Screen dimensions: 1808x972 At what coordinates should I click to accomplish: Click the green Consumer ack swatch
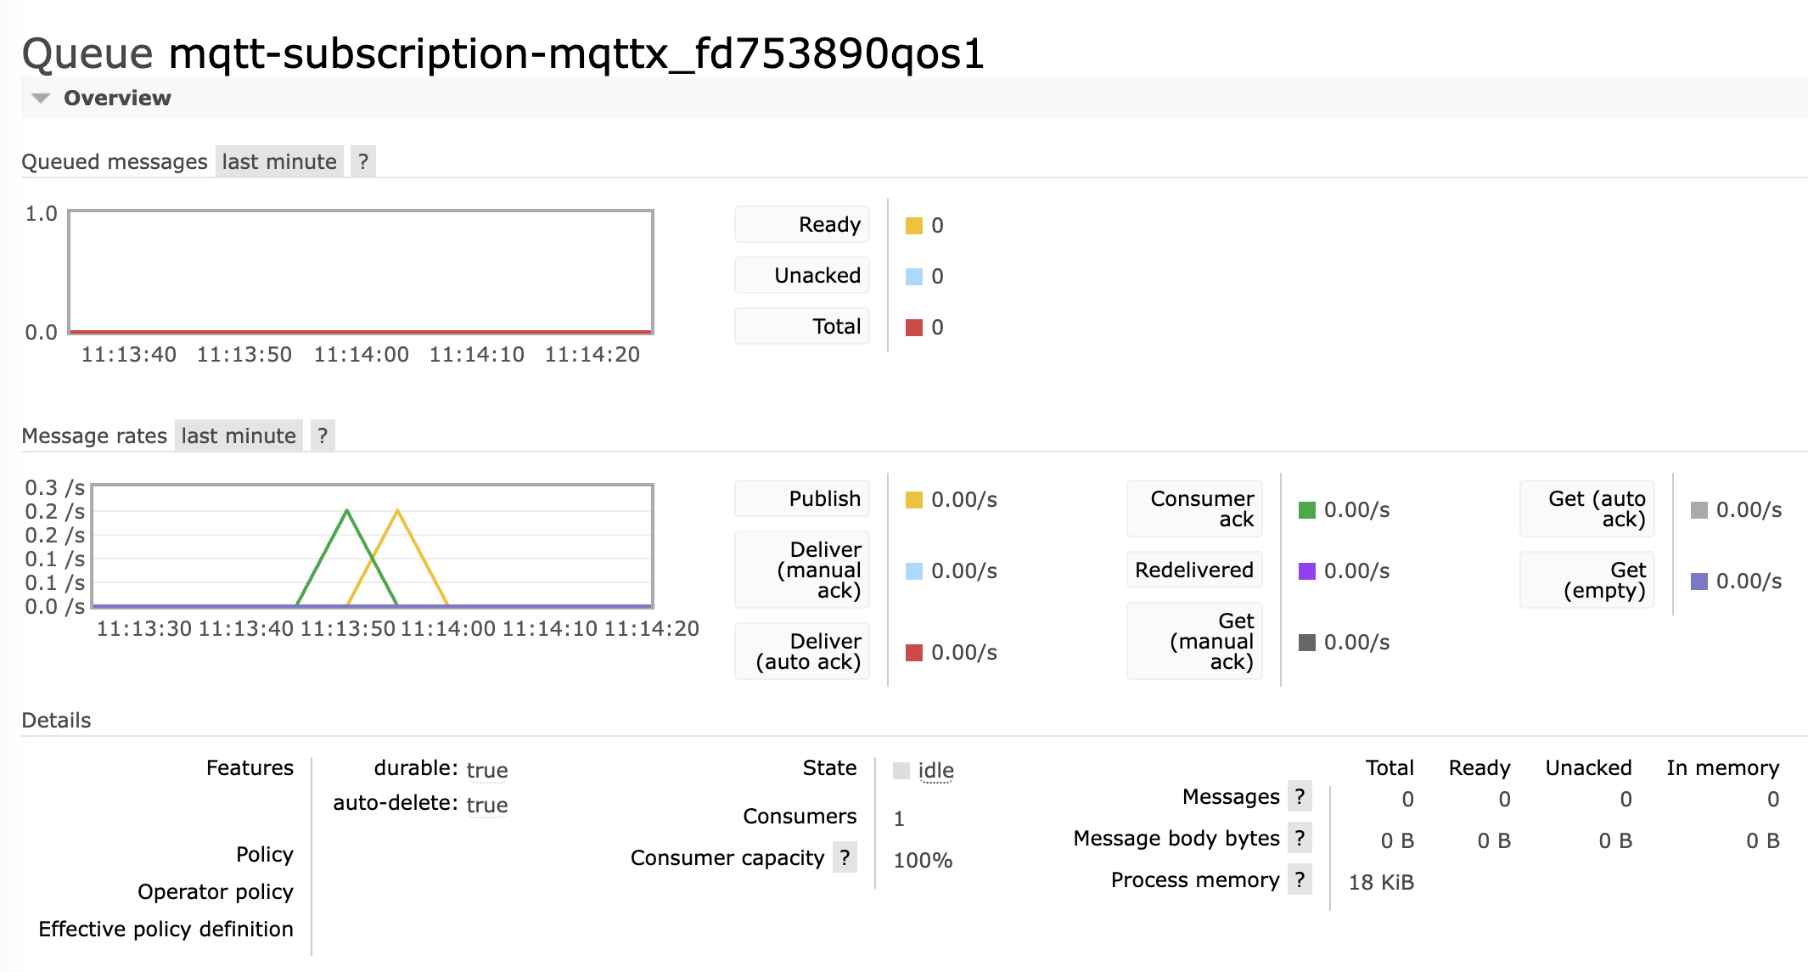[1307, 510]
